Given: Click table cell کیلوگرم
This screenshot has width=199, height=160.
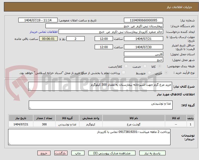Looking at the screenshot, I should pos(91,124).
